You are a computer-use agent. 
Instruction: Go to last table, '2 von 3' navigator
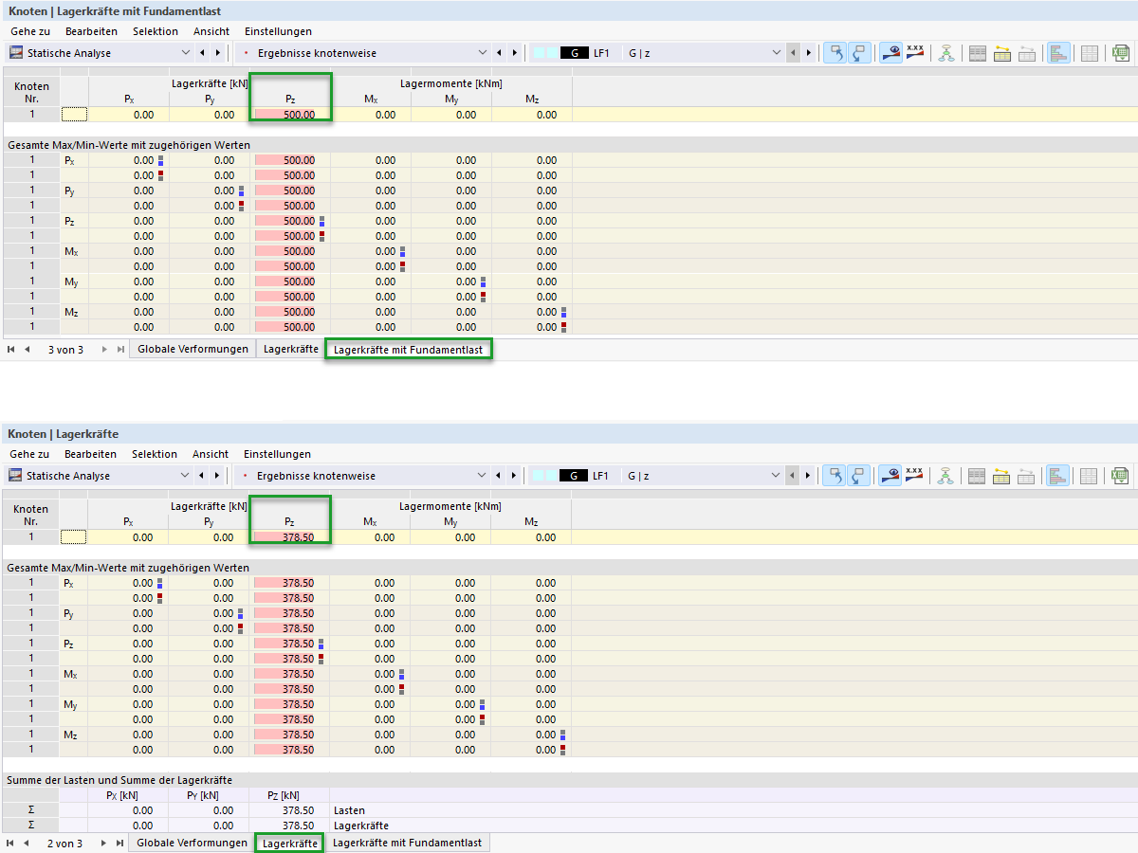coord(119,843)
